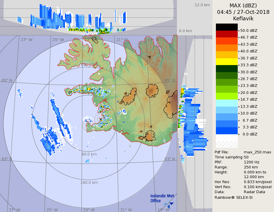274x212 pixels.
Task: Select the yellow 33.3 dBZ legend color
Action: pyautogui.click(x=227, y=62)
